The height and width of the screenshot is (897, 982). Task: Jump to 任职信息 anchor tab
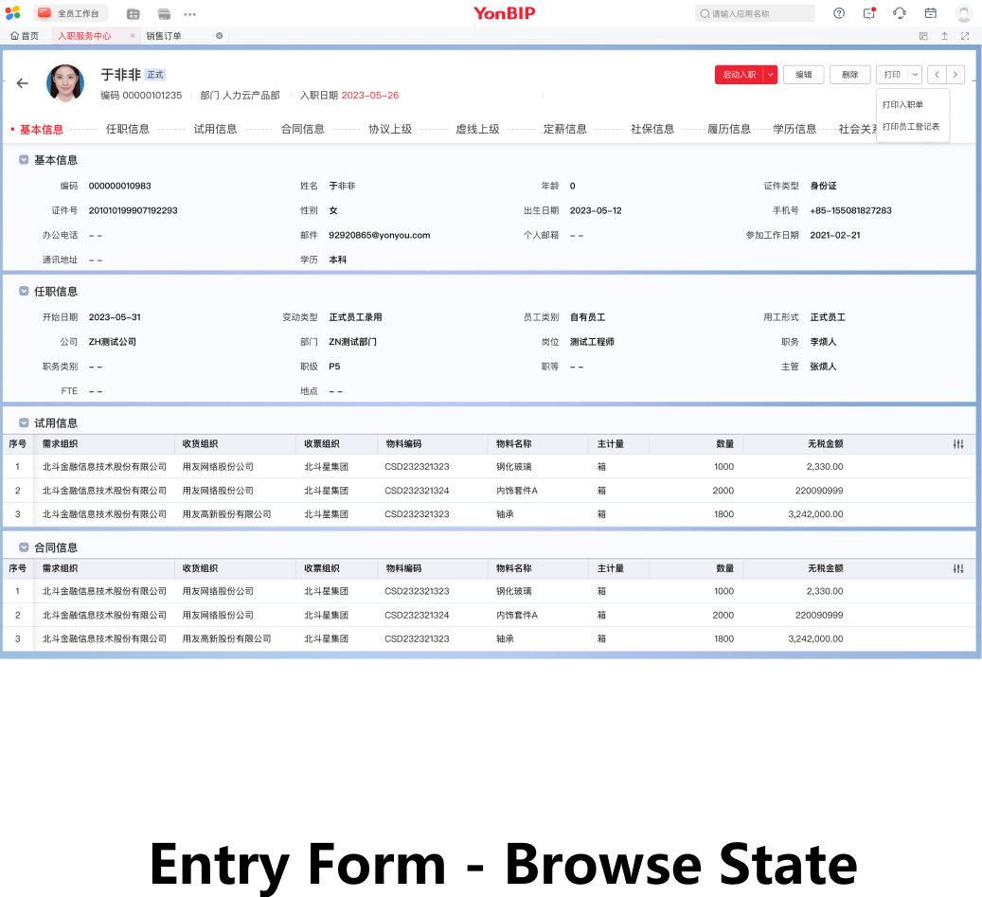(x=128, y=129)
